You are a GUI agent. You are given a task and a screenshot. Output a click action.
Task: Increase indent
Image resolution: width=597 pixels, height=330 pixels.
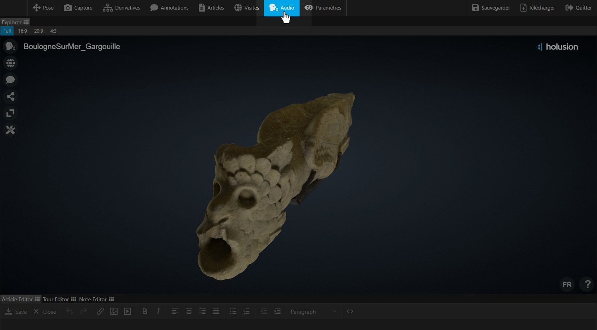[277, 312]
